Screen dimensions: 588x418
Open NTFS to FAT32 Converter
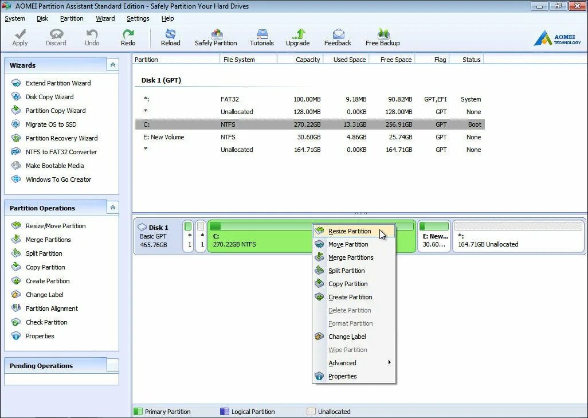tap(54, 152)
